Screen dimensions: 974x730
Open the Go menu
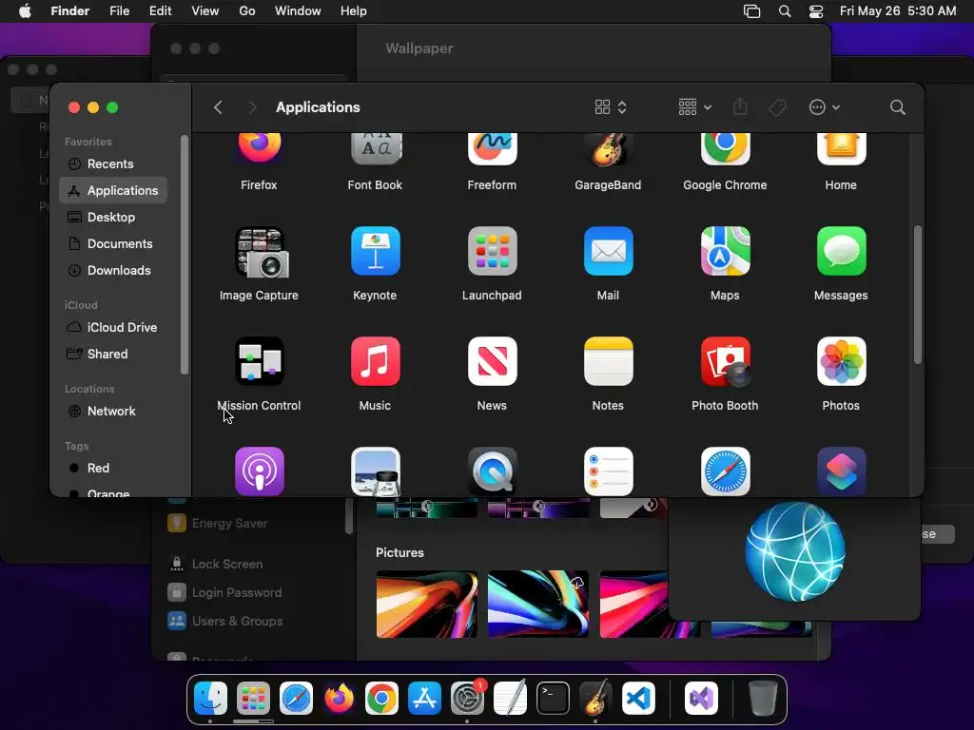247,11
